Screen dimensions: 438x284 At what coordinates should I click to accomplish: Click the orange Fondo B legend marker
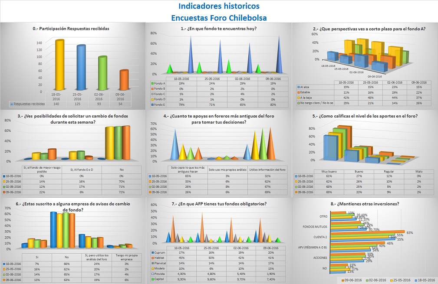pyautogui.click(x=152, y=89)
